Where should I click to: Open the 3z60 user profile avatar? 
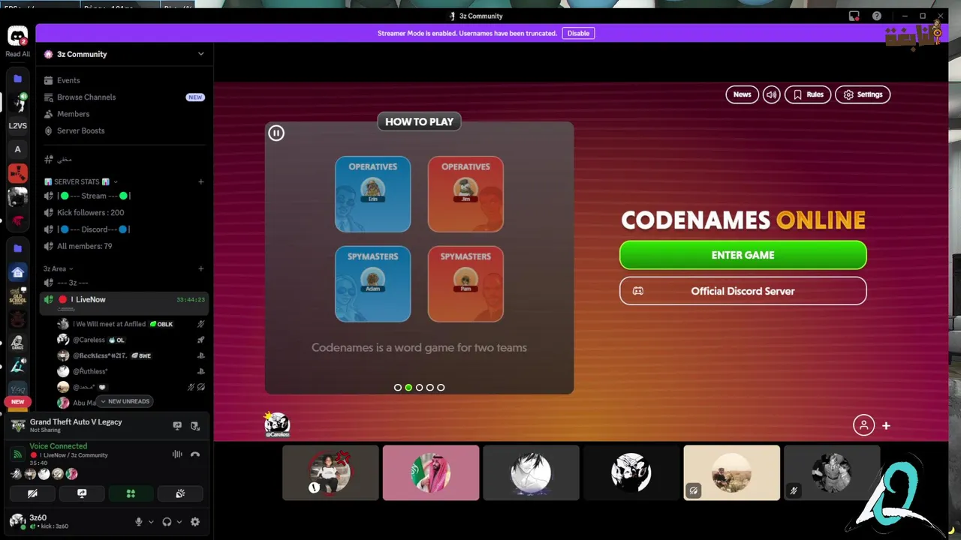click(x=17, y=520)
